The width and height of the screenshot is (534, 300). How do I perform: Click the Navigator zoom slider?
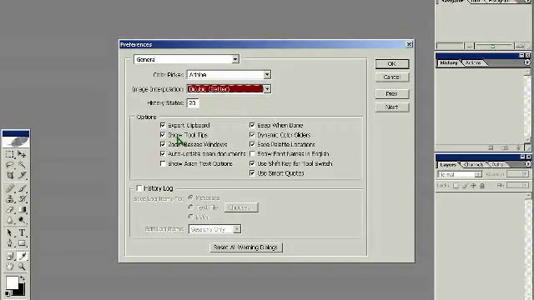[x=494, y=46]
